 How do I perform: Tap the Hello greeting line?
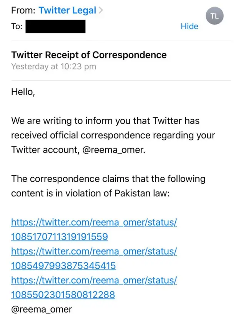pos(23,92)
